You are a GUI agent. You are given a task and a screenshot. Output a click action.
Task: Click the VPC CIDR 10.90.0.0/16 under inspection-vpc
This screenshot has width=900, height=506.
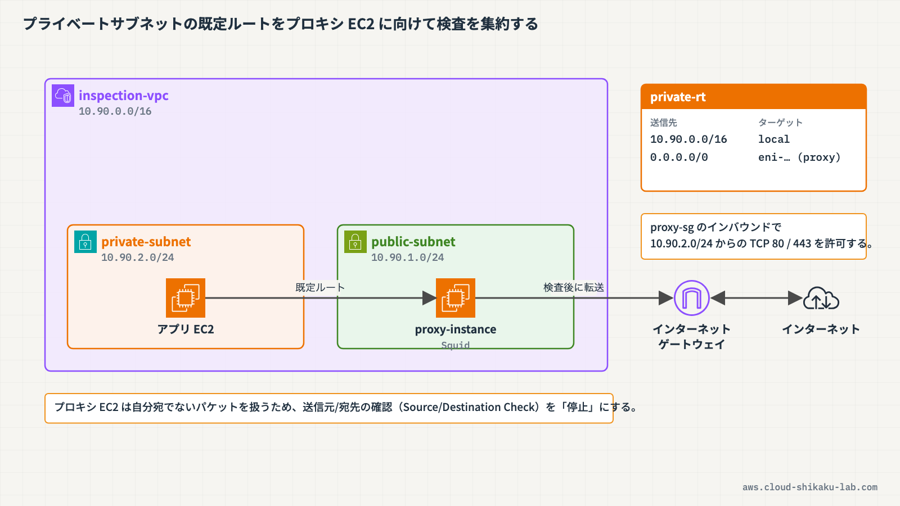click(x=115, y=111)
